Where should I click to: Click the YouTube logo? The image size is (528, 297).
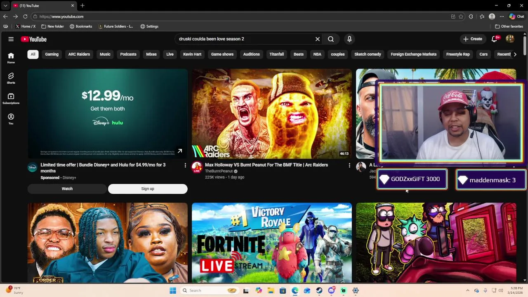click(x=33, y=39)
